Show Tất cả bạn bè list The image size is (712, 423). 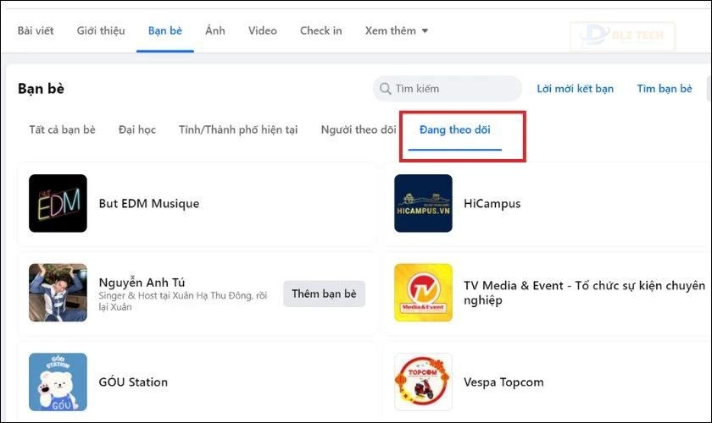pyautogui.click(x=62, y=130)
